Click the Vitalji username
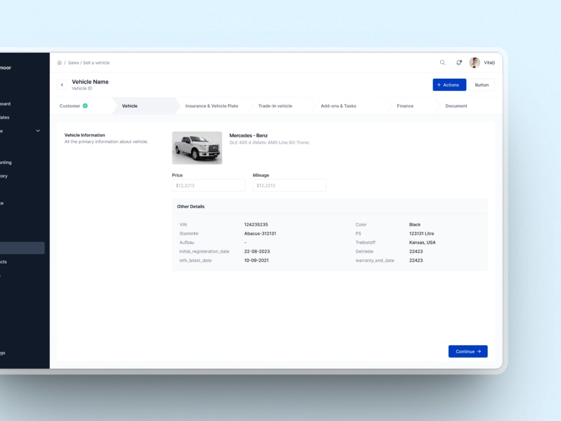The height and width of the screenshot is (421, 561). 489,63
